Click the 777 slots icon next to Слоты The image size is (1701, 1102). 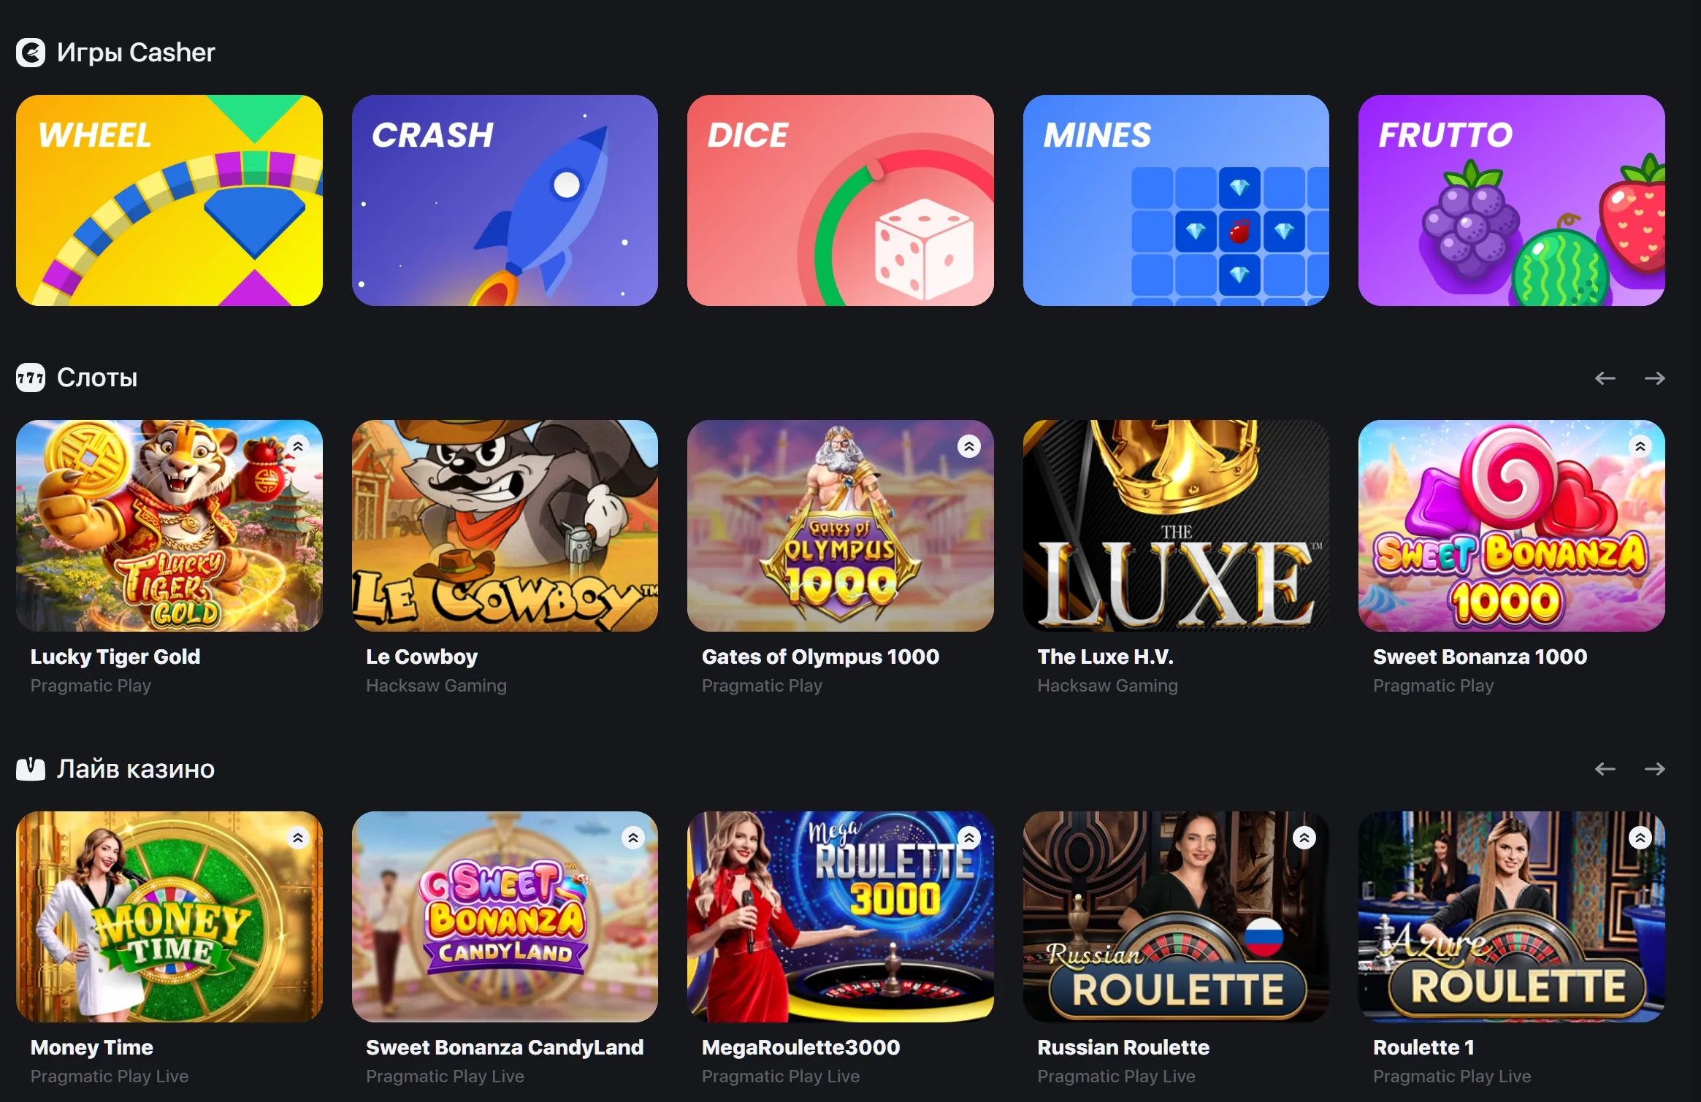31,378
